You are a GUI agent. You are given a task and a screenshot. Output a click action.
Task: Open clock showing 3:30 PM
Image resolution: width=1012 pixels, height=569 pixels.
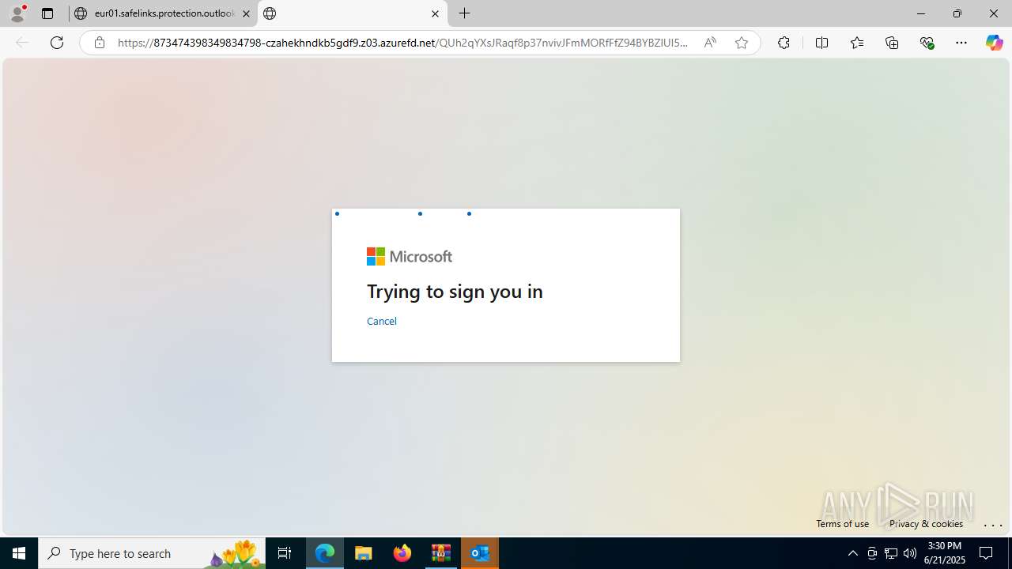point(946,553)
